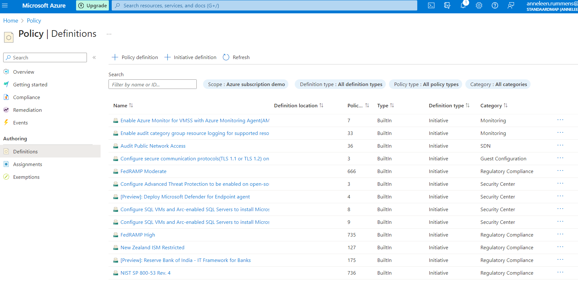The image size is (578, 281).
Task: Open portal settings gear
Action: pos(479,5)
